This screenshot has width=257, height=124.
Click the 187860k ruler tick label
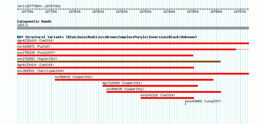[217, 12]
